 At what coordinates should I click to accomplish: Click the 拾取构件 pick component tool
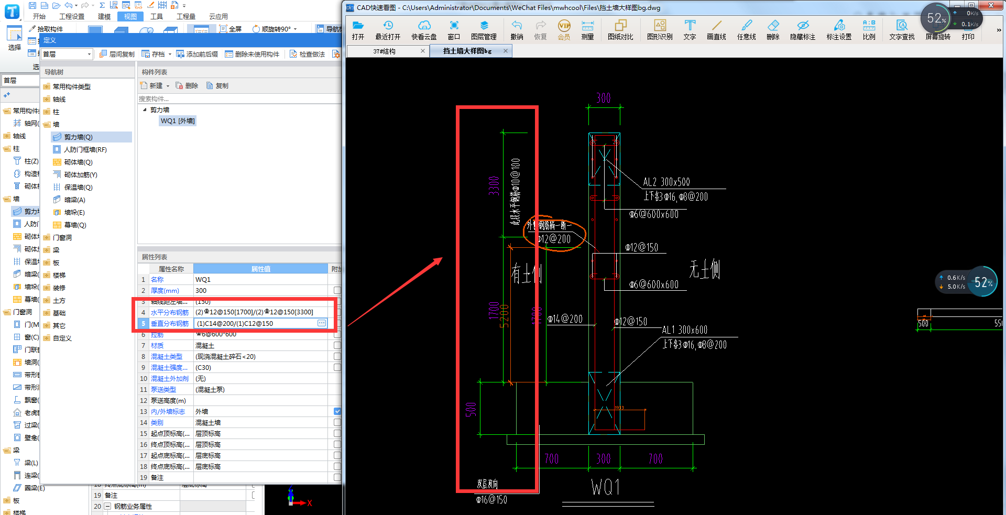[x=46, y=29]
